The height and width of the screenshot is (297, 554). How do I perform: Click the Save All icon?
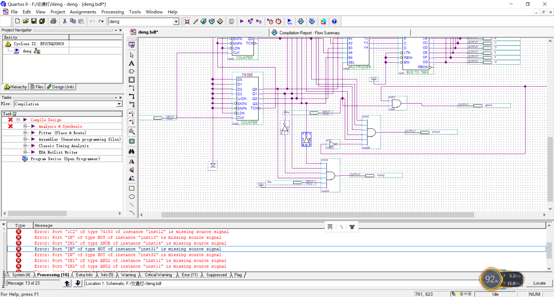tap(42, 21)
